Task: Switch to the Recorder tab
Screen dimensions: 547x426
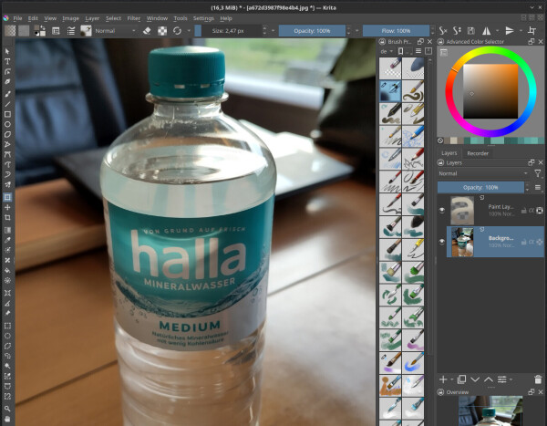Action: 478,153
